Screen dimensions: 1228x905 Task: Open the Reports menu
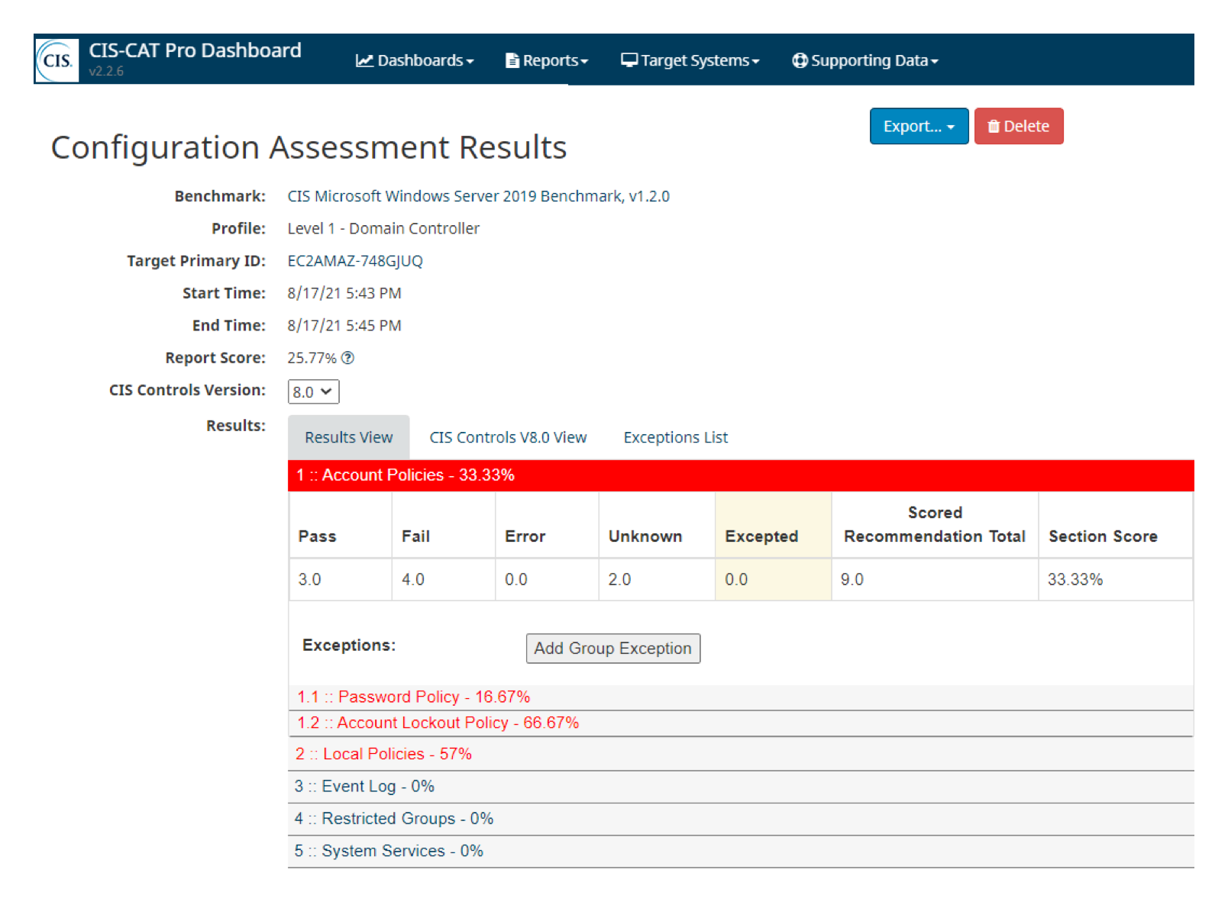click(547, 60)
